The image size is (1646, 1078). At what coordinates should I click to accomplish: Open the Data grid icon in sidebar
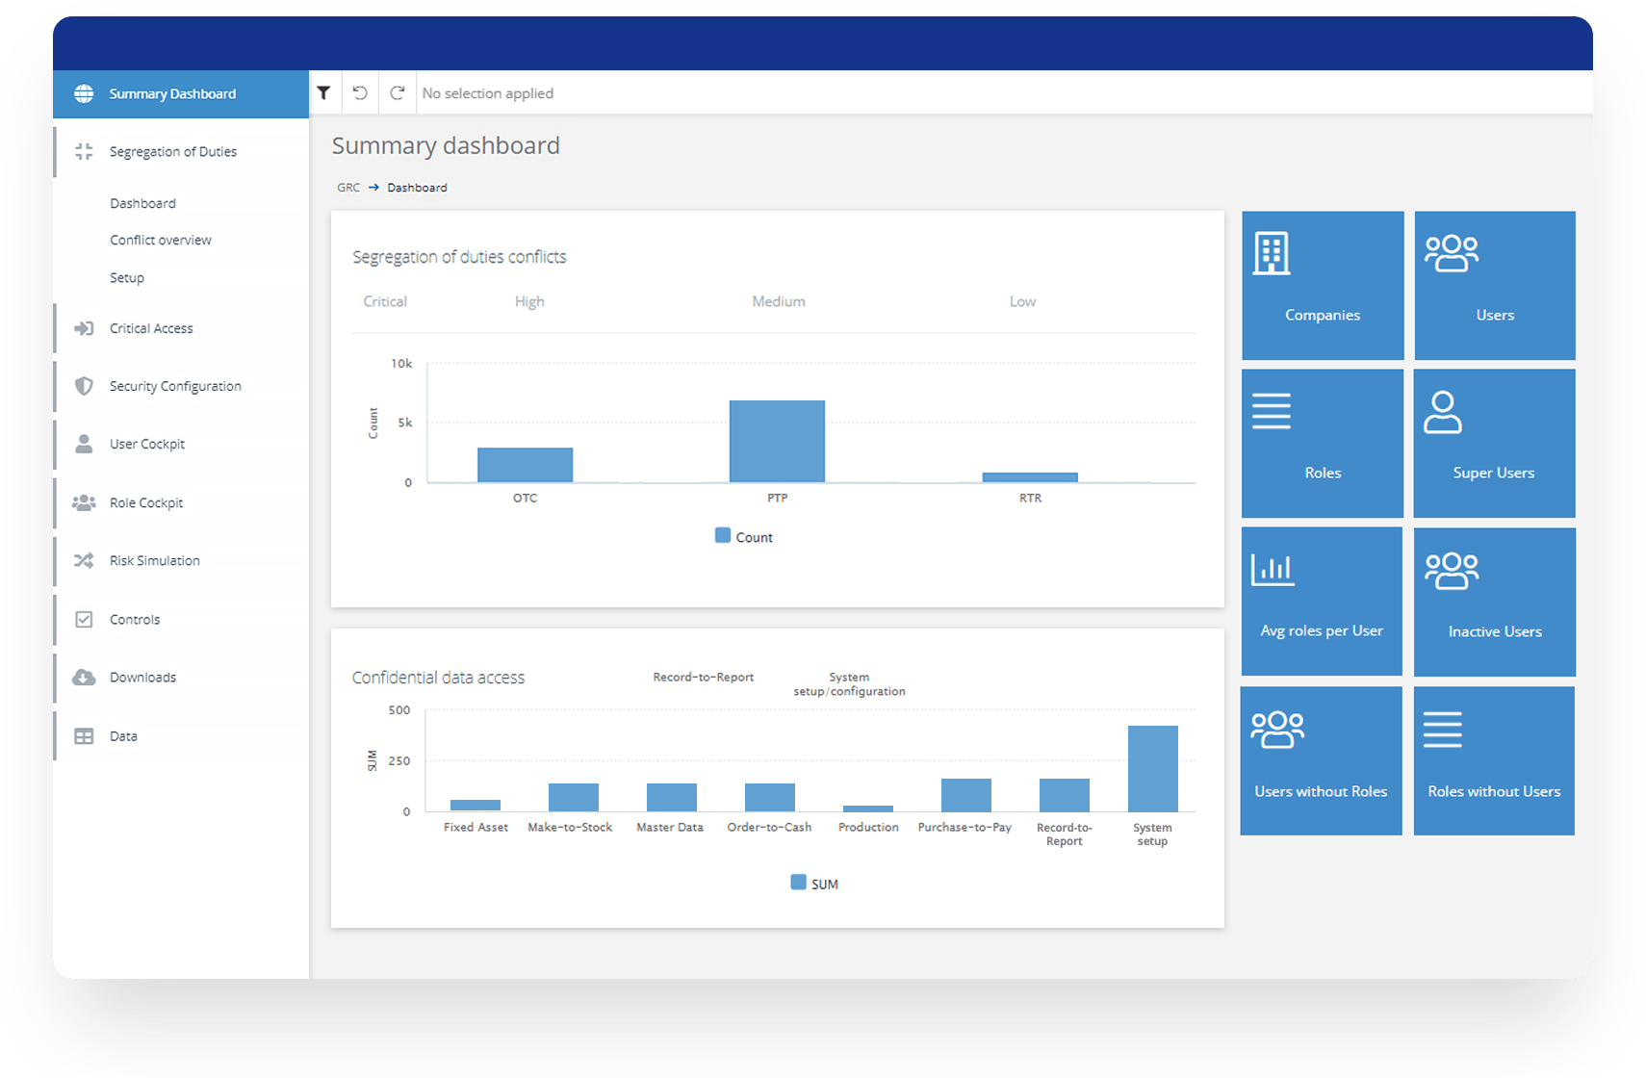tap(83, 735)
